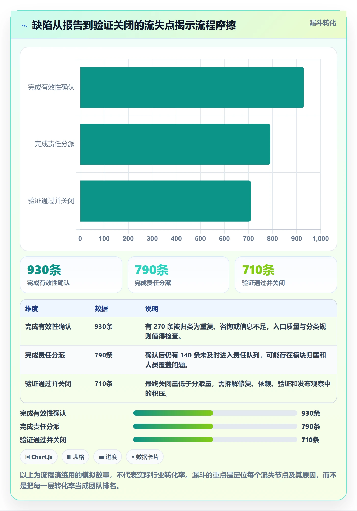Click the 完成责任分派 bar in the chart
The width and height of the screenshot is (357, 511).
point(175,144)
